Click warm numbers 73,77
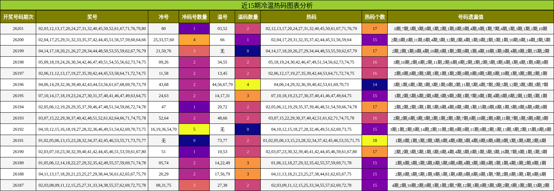 point(222,140)
